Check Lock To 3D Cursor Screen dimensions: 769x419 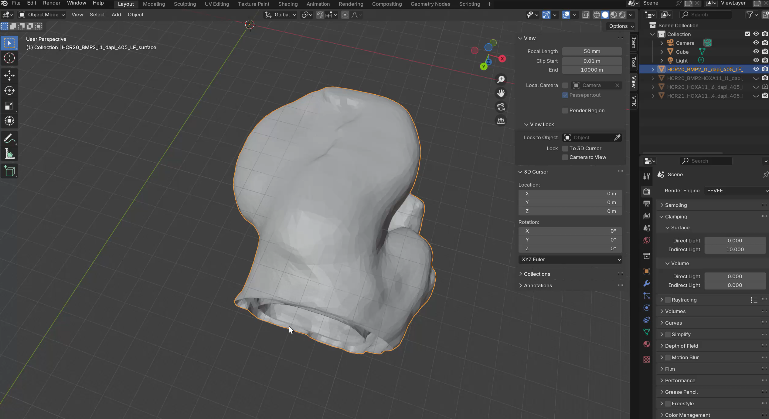point(565,148)
